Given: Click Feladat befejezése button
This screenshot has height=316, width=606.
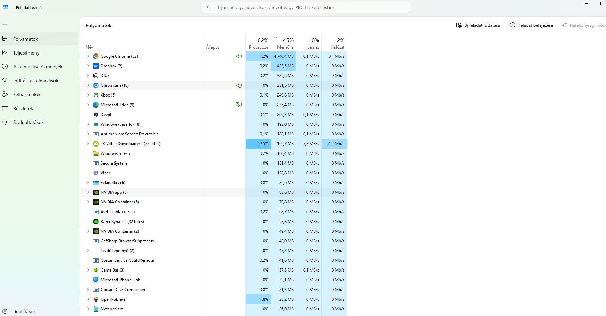Looking at the screenshot, I should (x=531, y=25).
